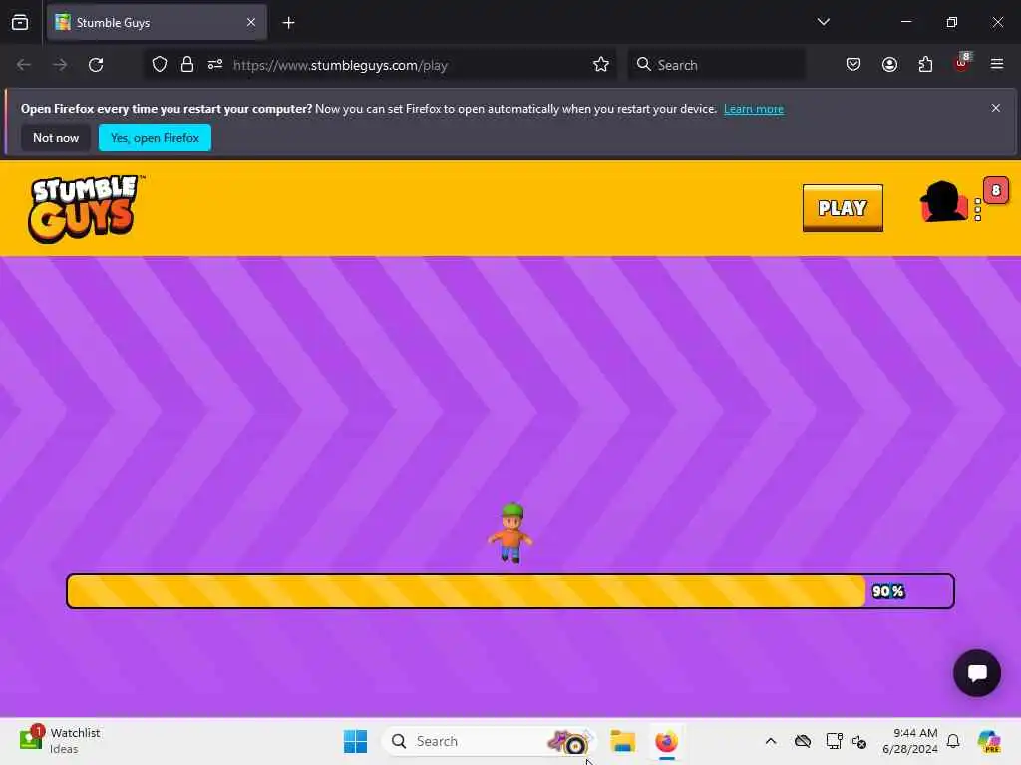Open muted volume tray icon
This screenshot has height=765, width=1021.
(x=859, y=742)
